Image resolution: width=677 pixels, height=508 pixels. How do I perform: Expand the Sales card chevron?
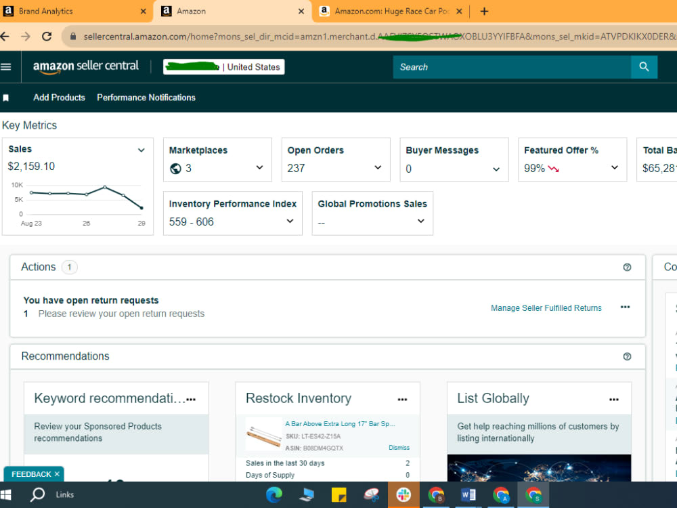click(141, 150)
